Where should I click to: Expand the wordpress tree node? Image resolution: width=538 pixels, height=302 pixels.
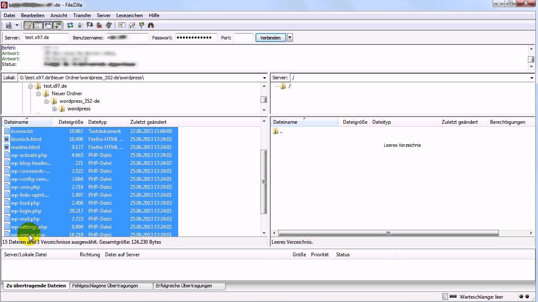54,109
